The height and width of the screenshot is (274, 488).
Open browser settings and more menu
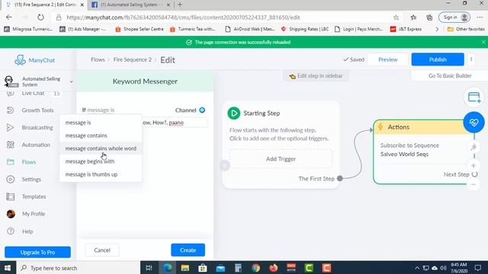480,18
